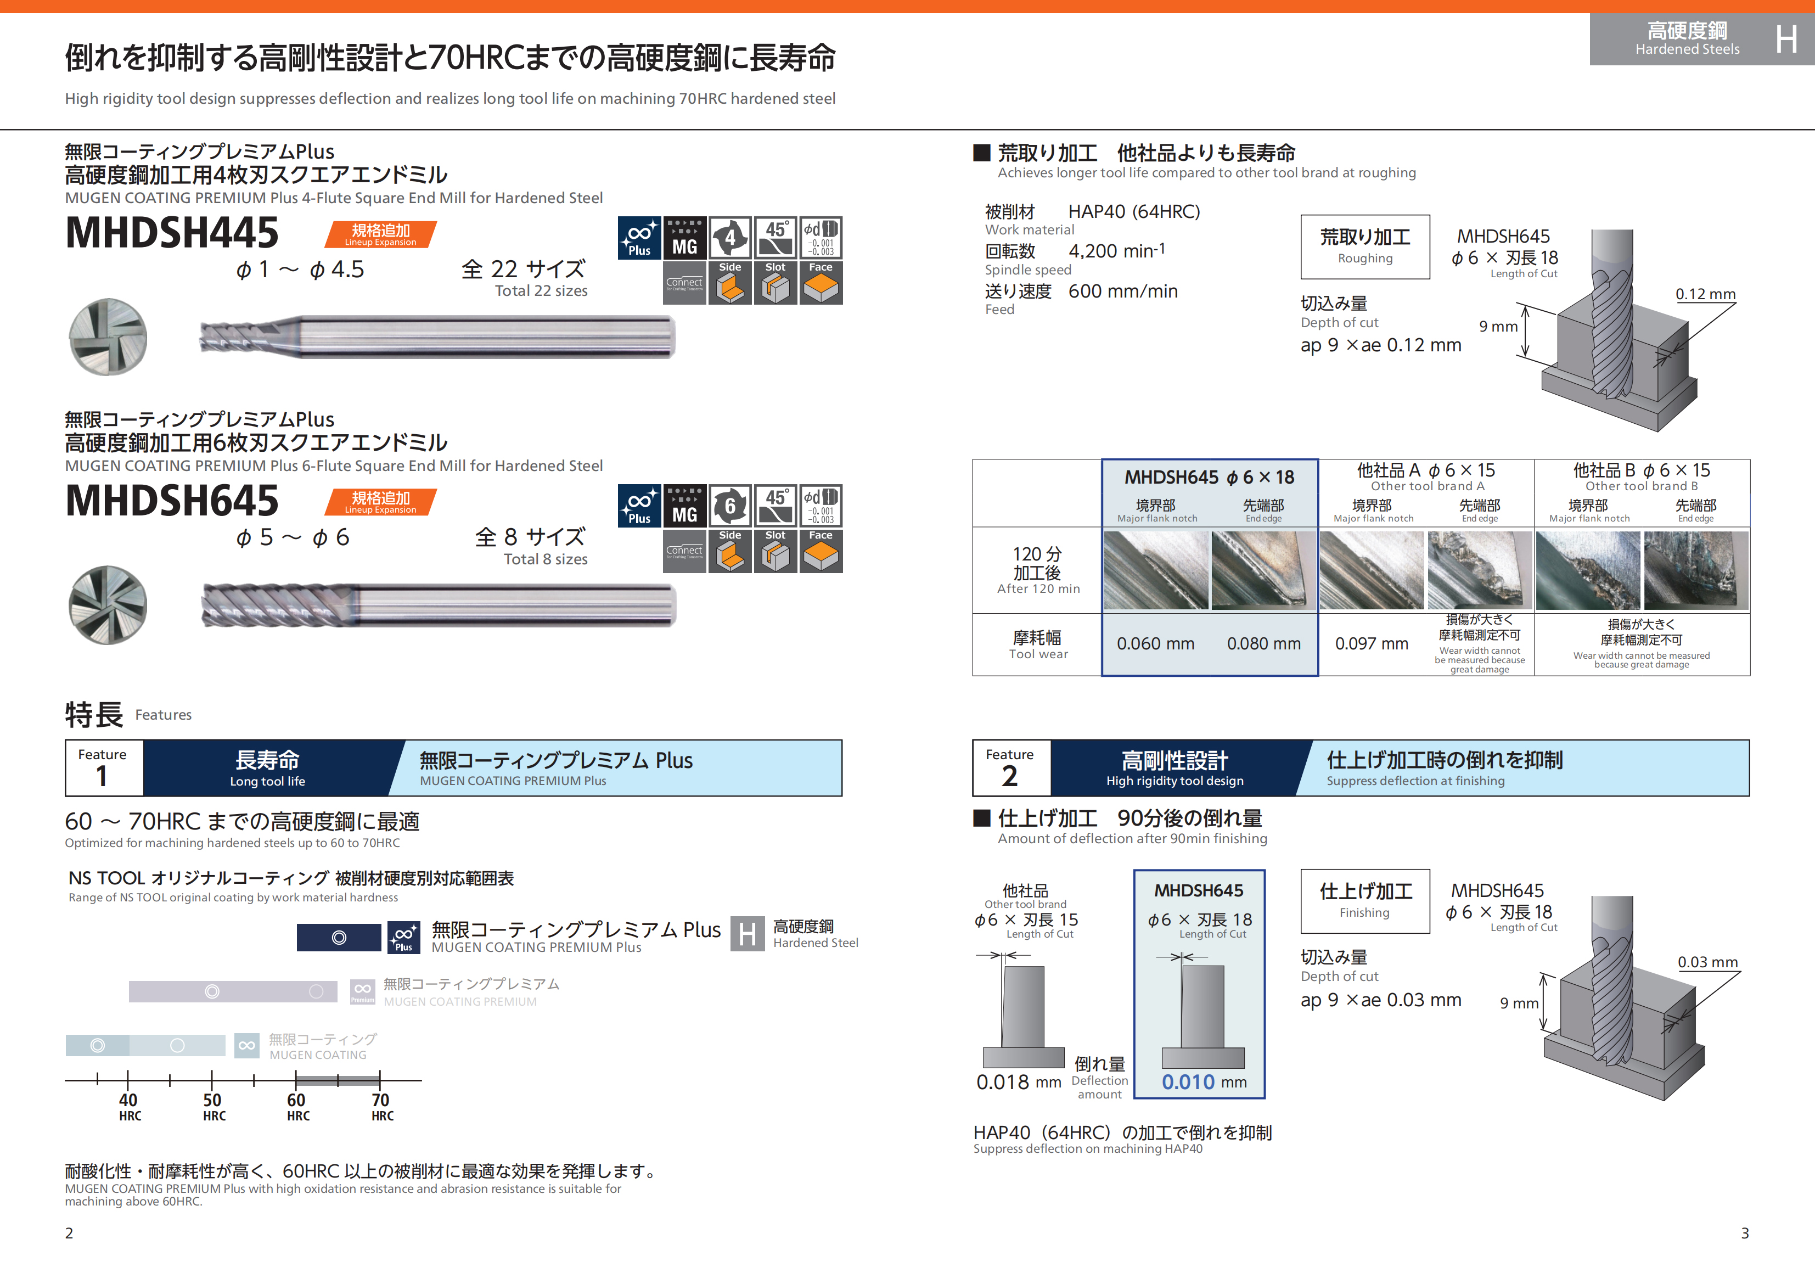The height and width of the screenshot is (1284, 1815).
Task: Click the Lineup Expansion badge beside MHDSH445
Action: pyautogui.click(x=380, y=235)
